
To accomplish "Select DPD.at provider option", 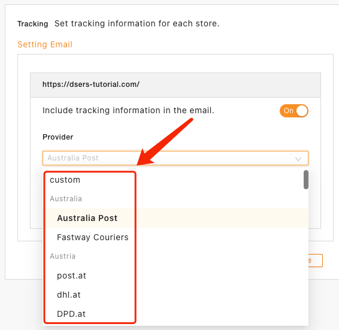I will [x=175, y=314].
